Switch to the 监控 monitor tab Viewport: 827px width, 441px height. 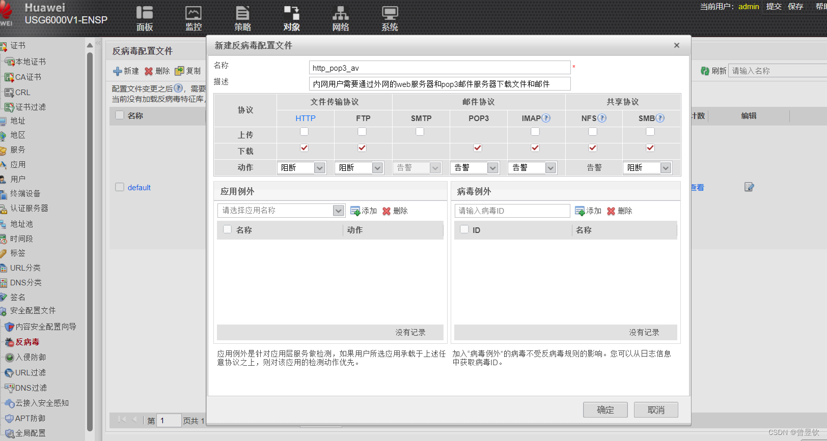[x=194, y=19]
